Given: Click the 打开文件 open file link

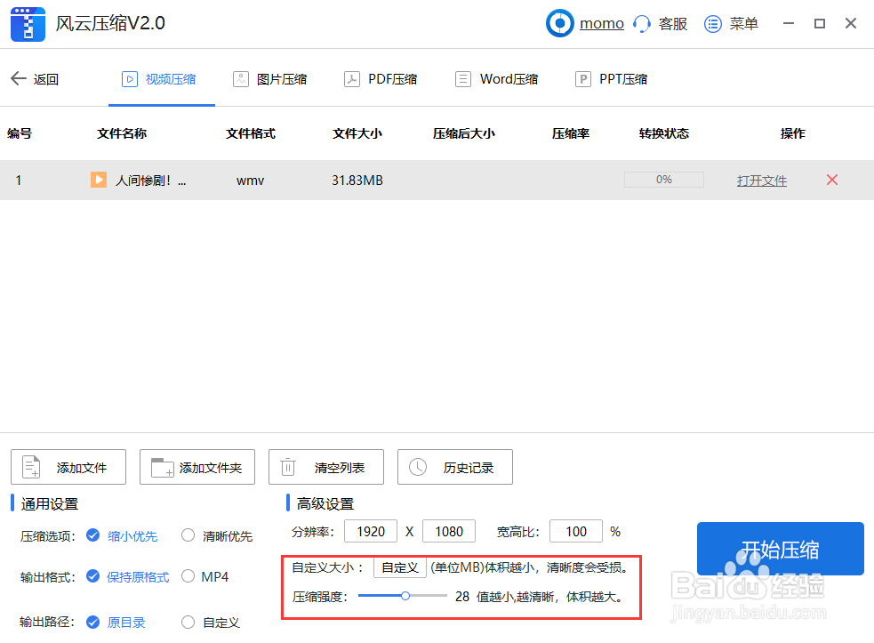Looking at the screenshot, I should pos(761,180).
